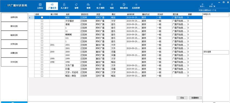Click the 来电队列 incoming call queue panel header
Image resolution: width=230 pixels, height=103 pixels.
pos(216,15)
